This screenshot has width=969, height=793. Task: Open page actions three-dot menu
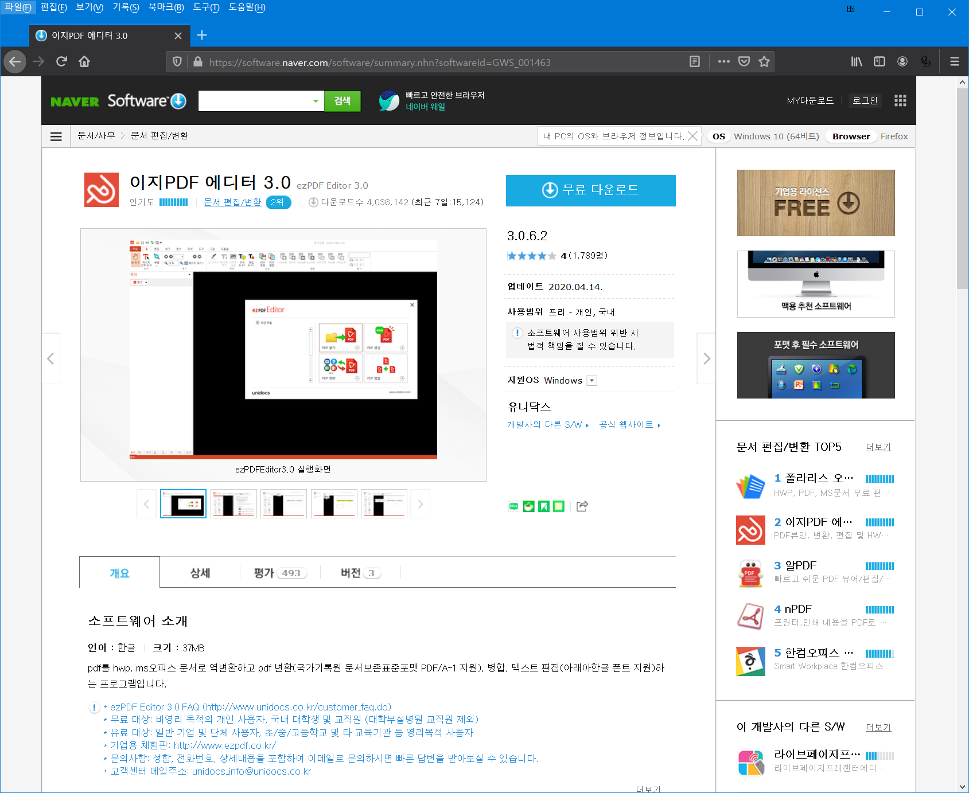click(724, 62)
